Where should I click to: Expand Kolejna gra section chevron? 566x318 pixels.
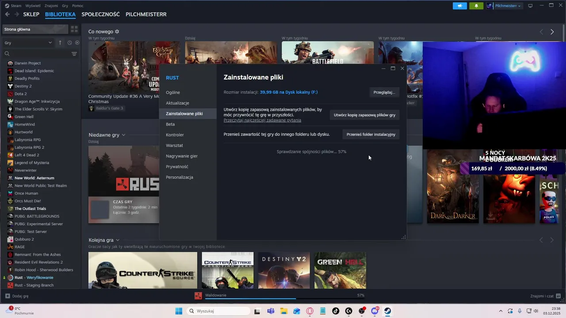point(118,240)
